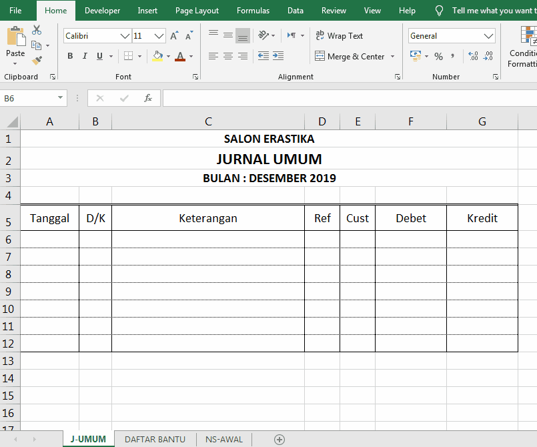This screenshot has height=447, width=537.
Task: Open the Font Color dropdown arrow
Action: pos(191,56)
